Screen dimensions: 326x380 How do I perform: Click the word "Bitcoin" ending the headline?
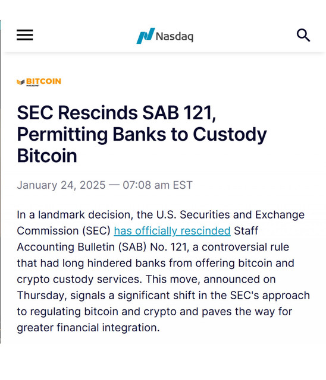click(x=47, y=156)
